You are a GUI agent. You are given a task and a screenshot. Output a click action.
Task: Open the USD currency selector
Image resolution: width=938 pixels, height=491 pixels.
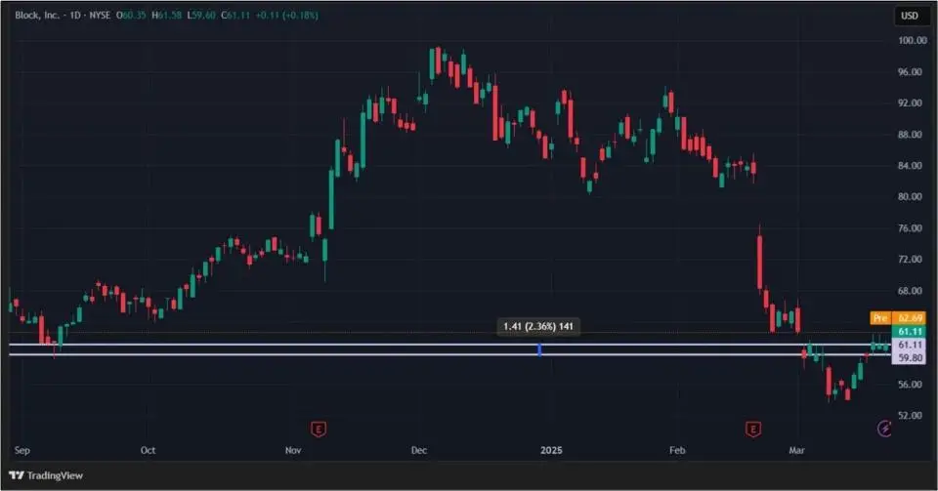pos(910,16)
